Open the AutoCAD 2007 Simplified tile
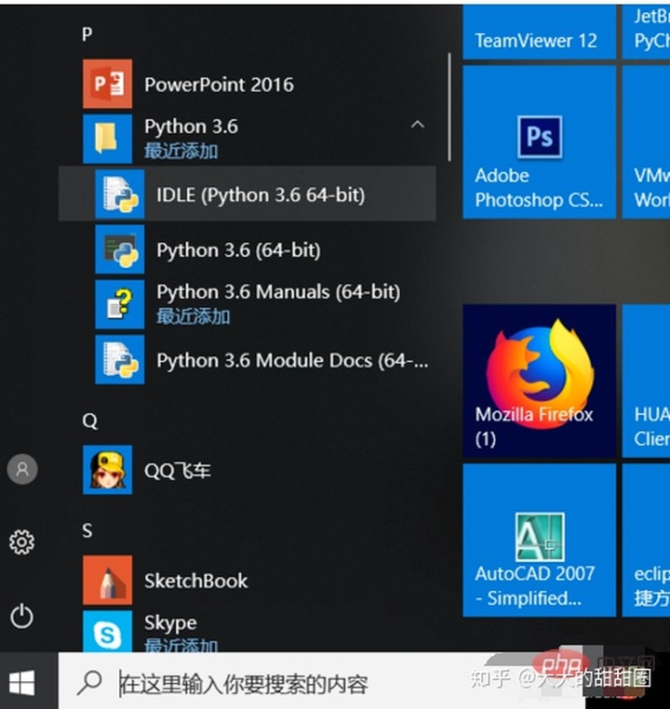Viewport: 670px width, 709px height. [540, 541]
